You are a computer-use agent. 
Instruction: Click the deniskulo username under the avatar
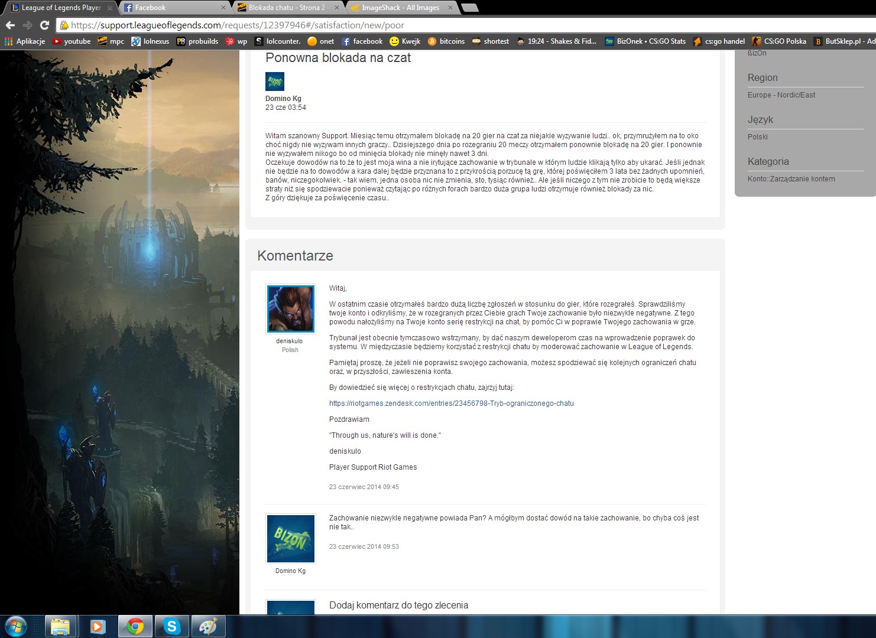[x=289, y=341]
